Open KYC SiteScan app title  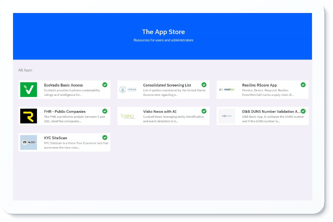click(55, 138)
